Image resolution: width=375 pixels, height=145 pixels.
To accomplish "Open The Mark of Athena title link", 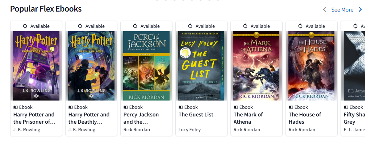I will click(248, 118).
